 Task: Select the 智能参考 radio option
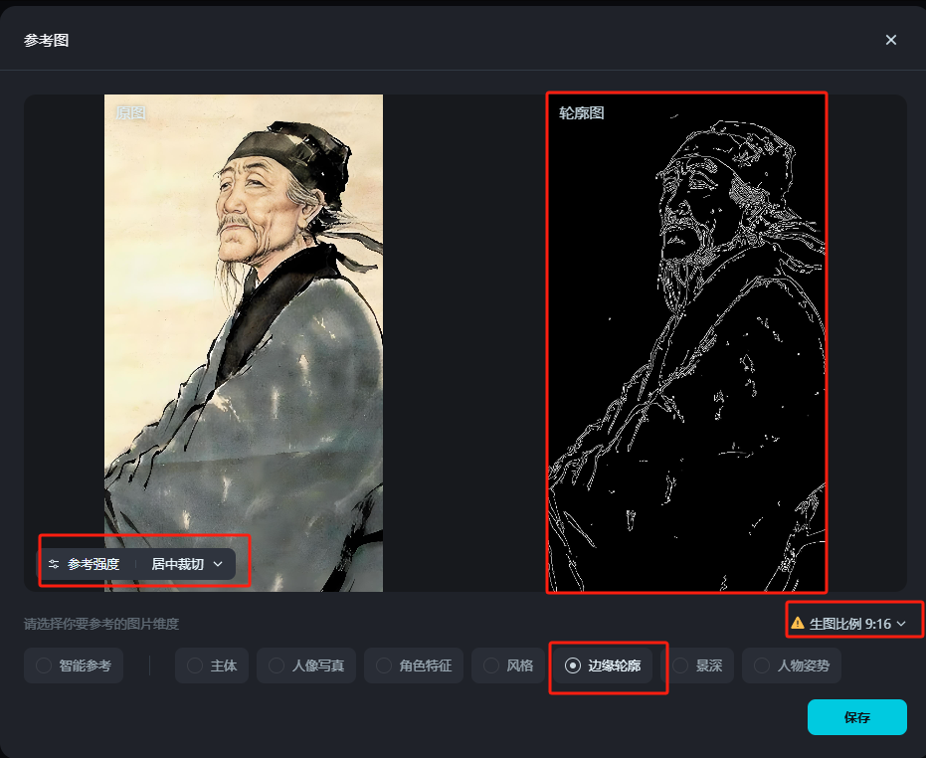click(74, 665)
